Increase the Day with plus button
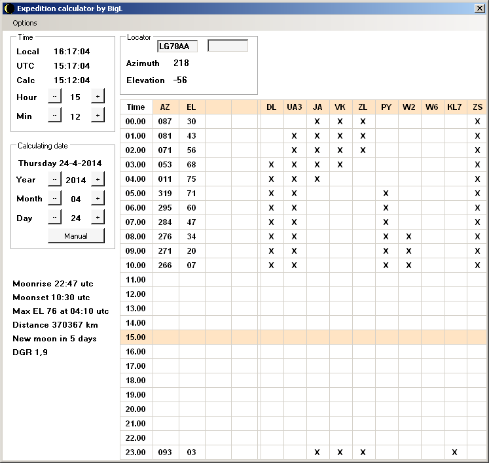Screen dimensions: 489x463 pyautogui.click(x=98, y=217)
